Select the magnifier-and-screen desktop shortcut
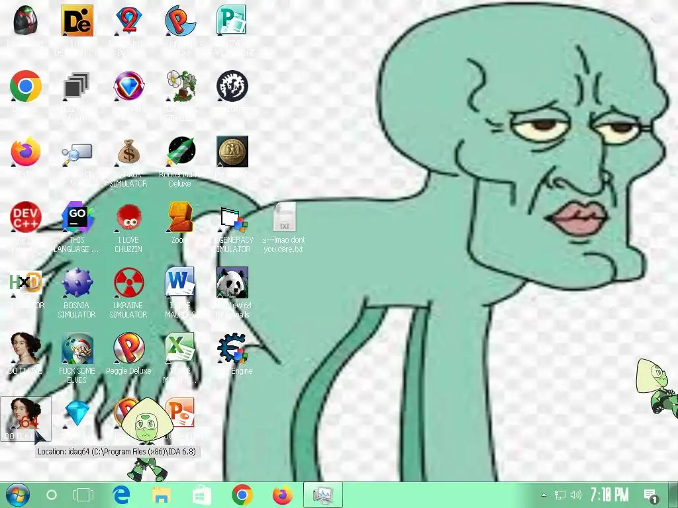 pyautogui.click(x=77, y=154)
